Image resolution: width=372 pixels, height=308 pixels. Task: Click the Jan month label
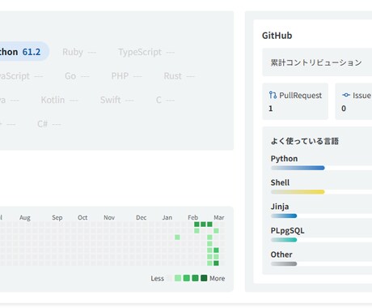pyautogui.click(x=167, y=218)
